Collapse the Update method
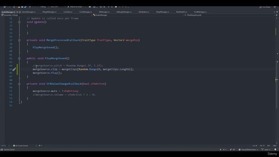The width and height of the screenshot is (279, 157). [x=19, y=22]
